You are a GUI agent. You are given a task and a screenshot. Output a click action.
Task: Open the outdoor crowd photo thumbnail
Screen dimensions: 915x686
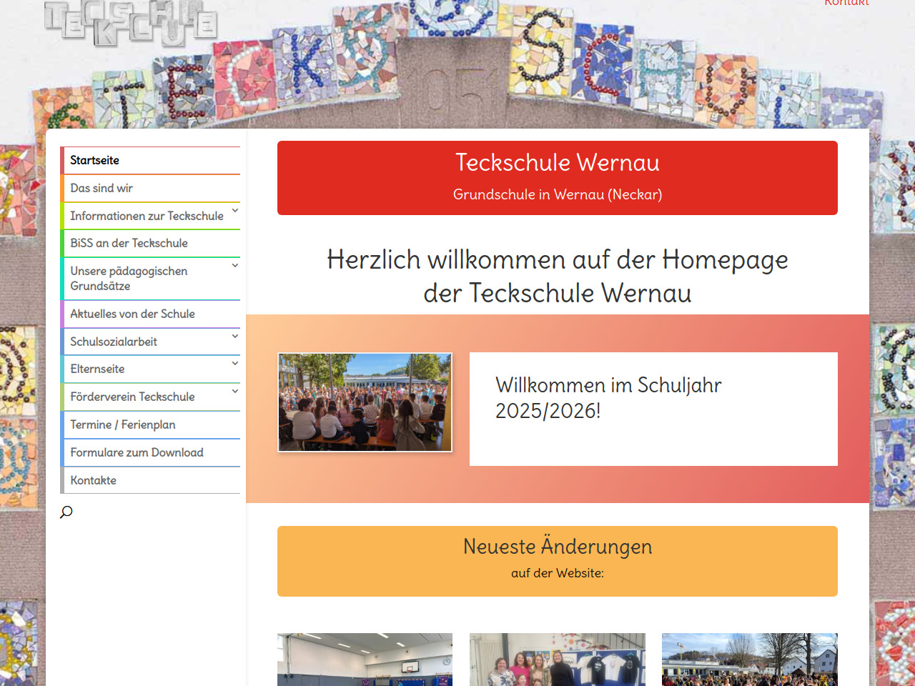point(749,660)
